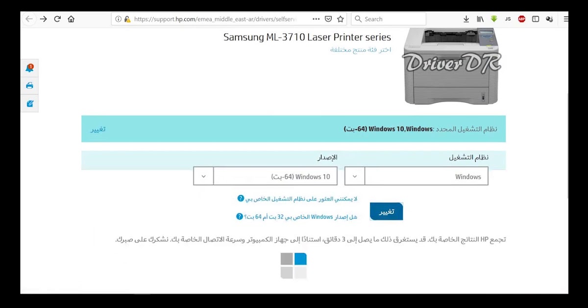Screen dimensions: 588x308
Task: Click the Samsung ML-3710 printer image
Action: tap(451, 66)
